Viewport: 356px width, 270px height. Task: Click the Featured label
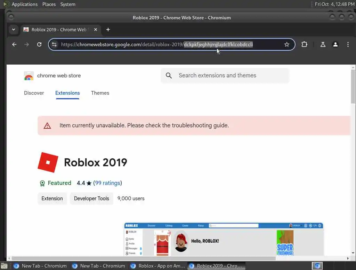point(59,183)
